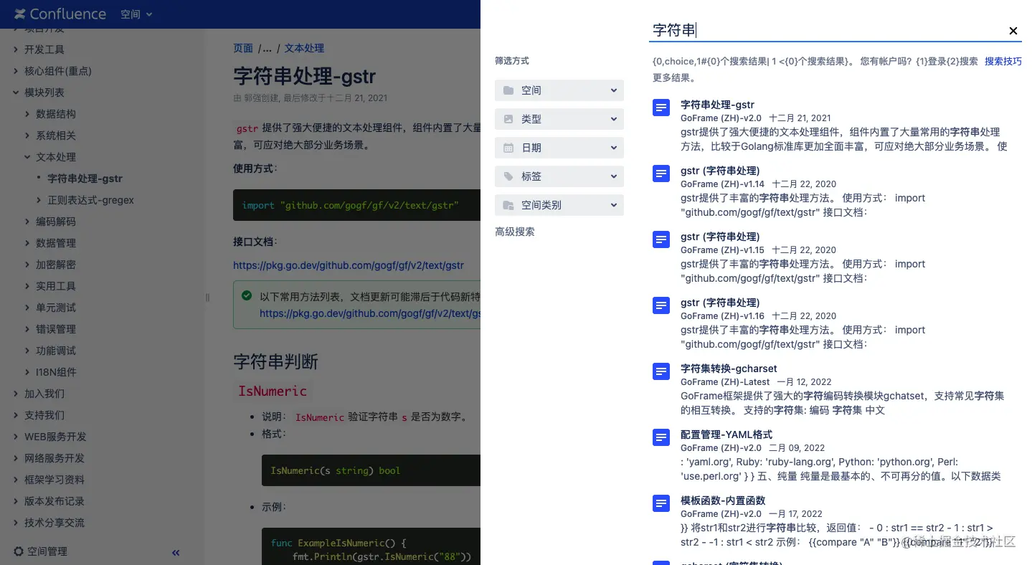Open 空间管理 gear settings

pos(40,551)
